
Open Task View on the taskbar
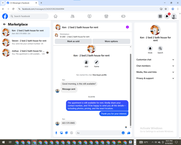(x=10, y=142)
